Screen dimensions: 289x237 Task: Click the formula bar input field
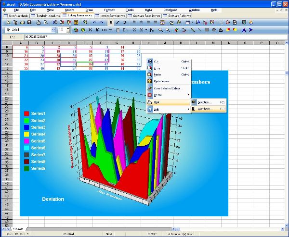[156, 37]
